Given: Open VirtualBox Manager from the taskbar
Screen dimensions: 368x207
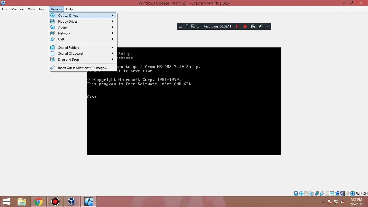Looking at the screenshot, I should pos(72,202).
